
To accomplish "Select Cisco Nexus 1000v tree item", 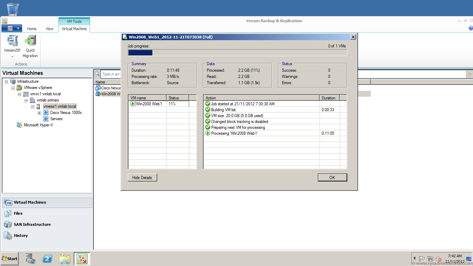I will point(66,113).
